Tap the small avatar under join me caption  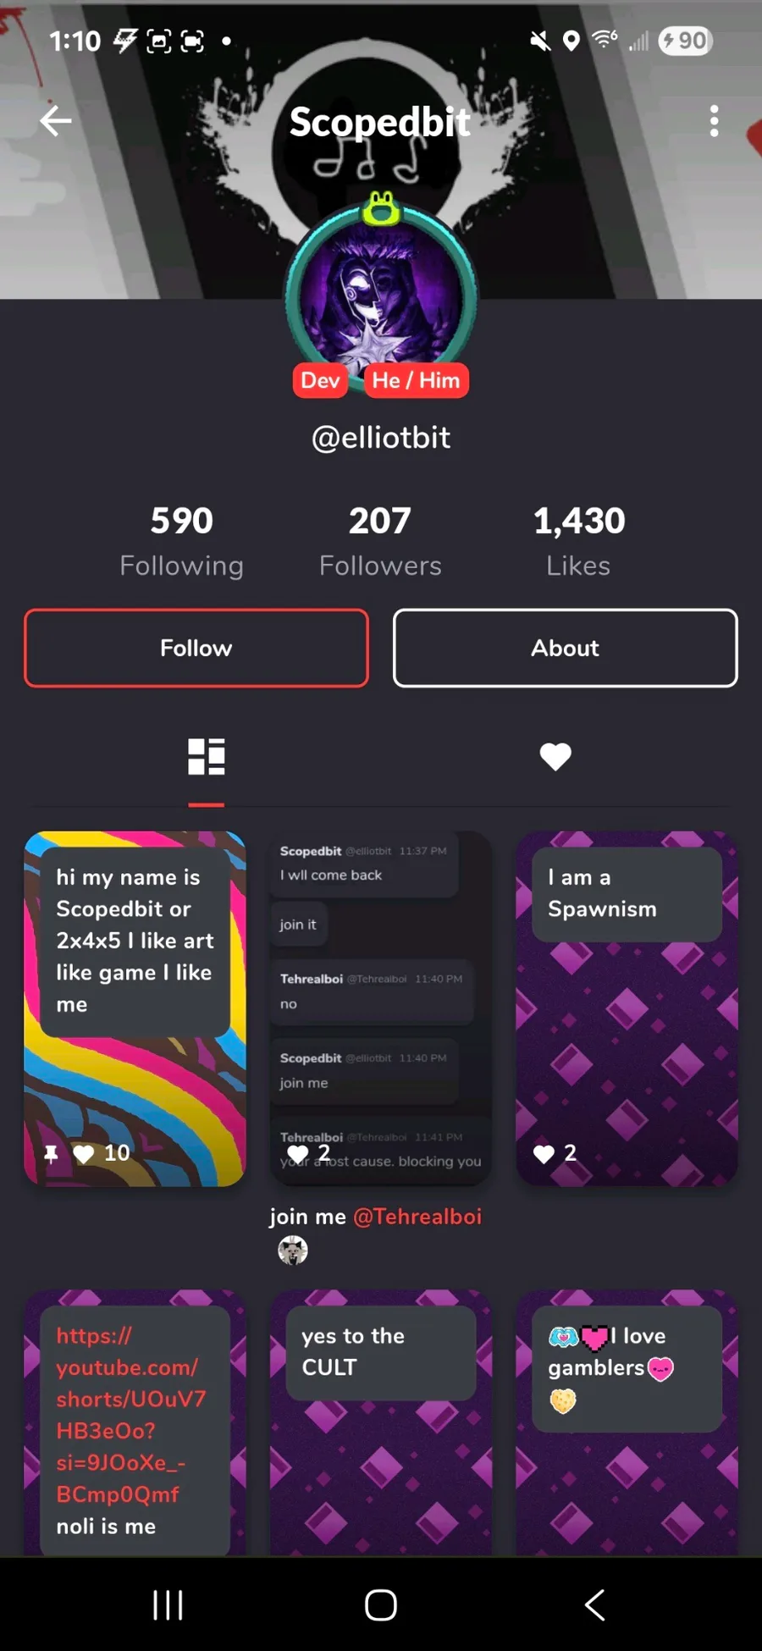[293, 1251]
